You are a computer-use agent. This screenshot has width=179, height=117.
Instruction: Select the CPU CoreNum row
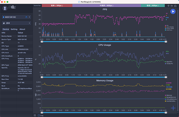point(16,56)
